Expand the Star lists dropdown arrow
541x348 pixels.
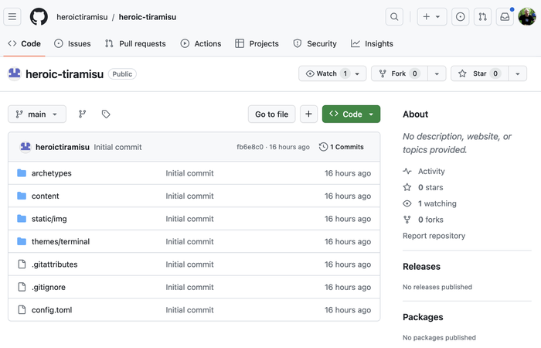518,73
